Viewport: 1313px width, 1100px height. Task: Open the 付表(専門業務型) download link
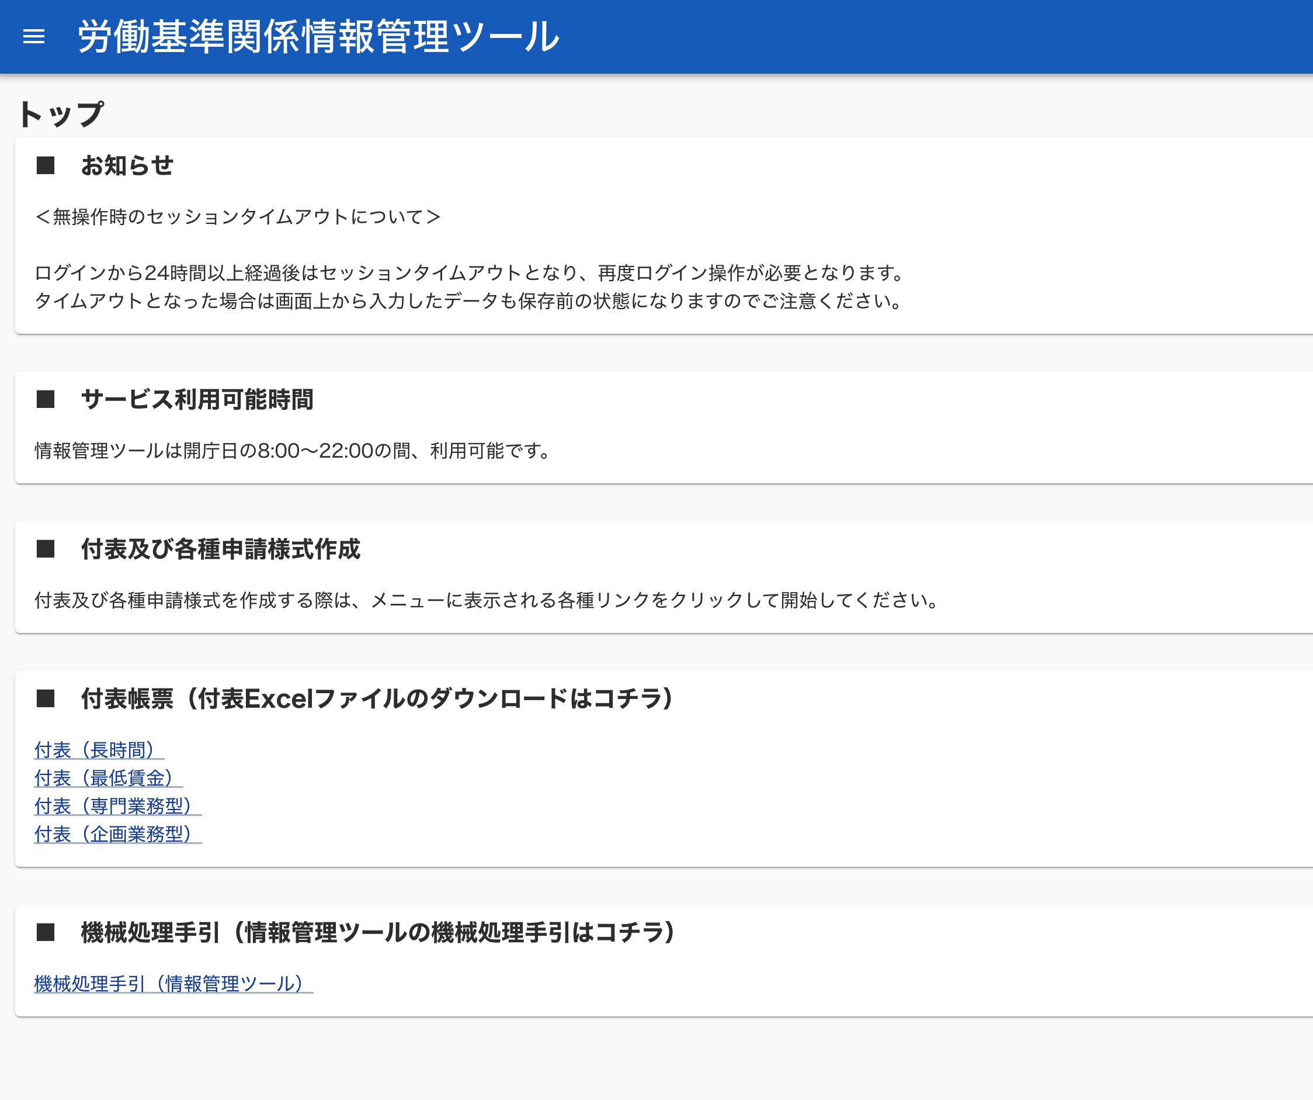coord(117,806)
